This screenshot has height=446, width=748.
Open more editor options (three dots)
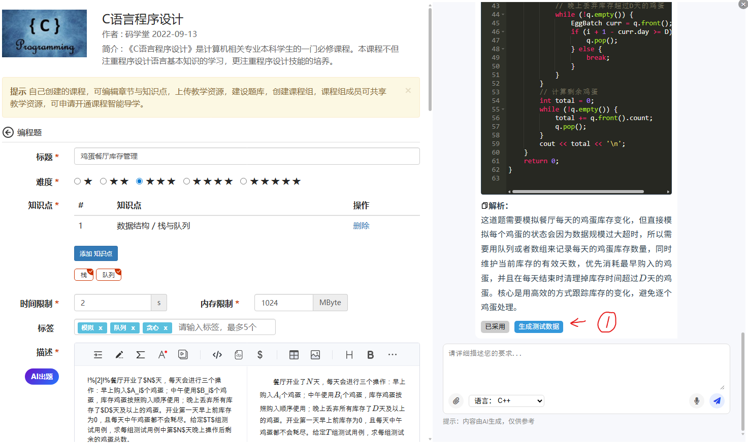tap(393, 355)
